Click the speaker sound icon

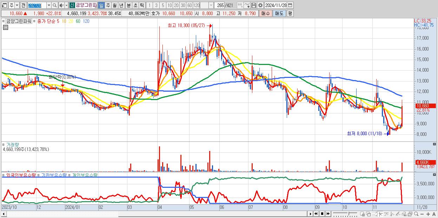(x=61, y=5)
